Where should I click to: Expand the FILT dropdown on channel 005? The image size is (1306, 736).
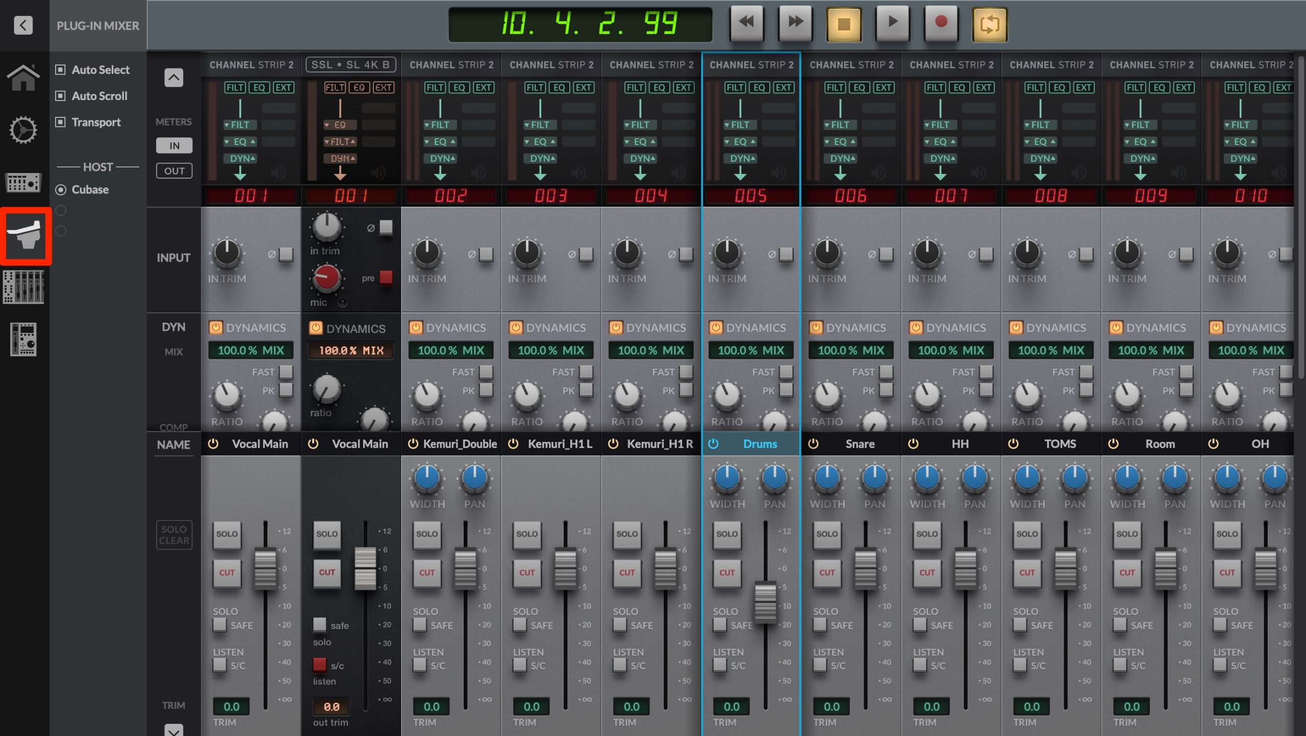tap(736, 125)
